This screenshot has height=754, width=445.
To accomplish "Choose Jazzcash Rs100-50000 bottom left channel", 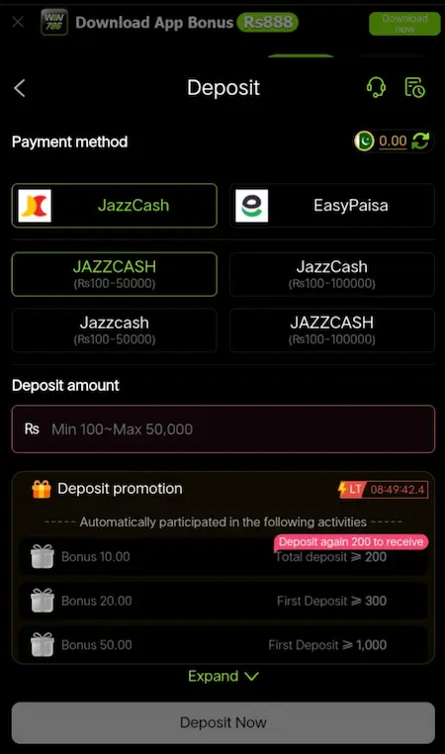I will (115, 330).
